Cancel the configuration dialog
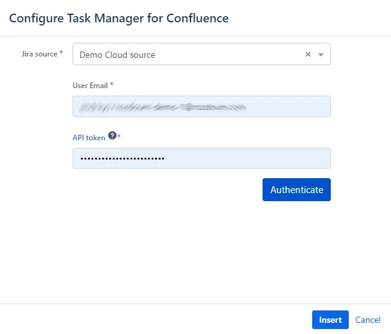The height and width of the screenshot is (334, 391). point(367,320)
